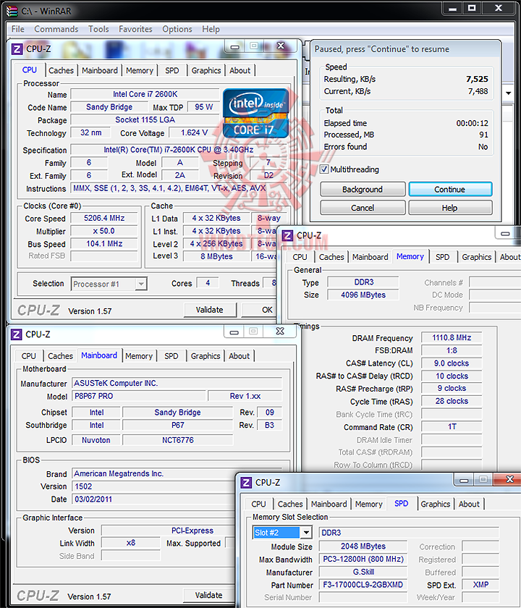521x608 pixels.
Task: Click the Multiplier x 50.0 value
Action: 104,231
